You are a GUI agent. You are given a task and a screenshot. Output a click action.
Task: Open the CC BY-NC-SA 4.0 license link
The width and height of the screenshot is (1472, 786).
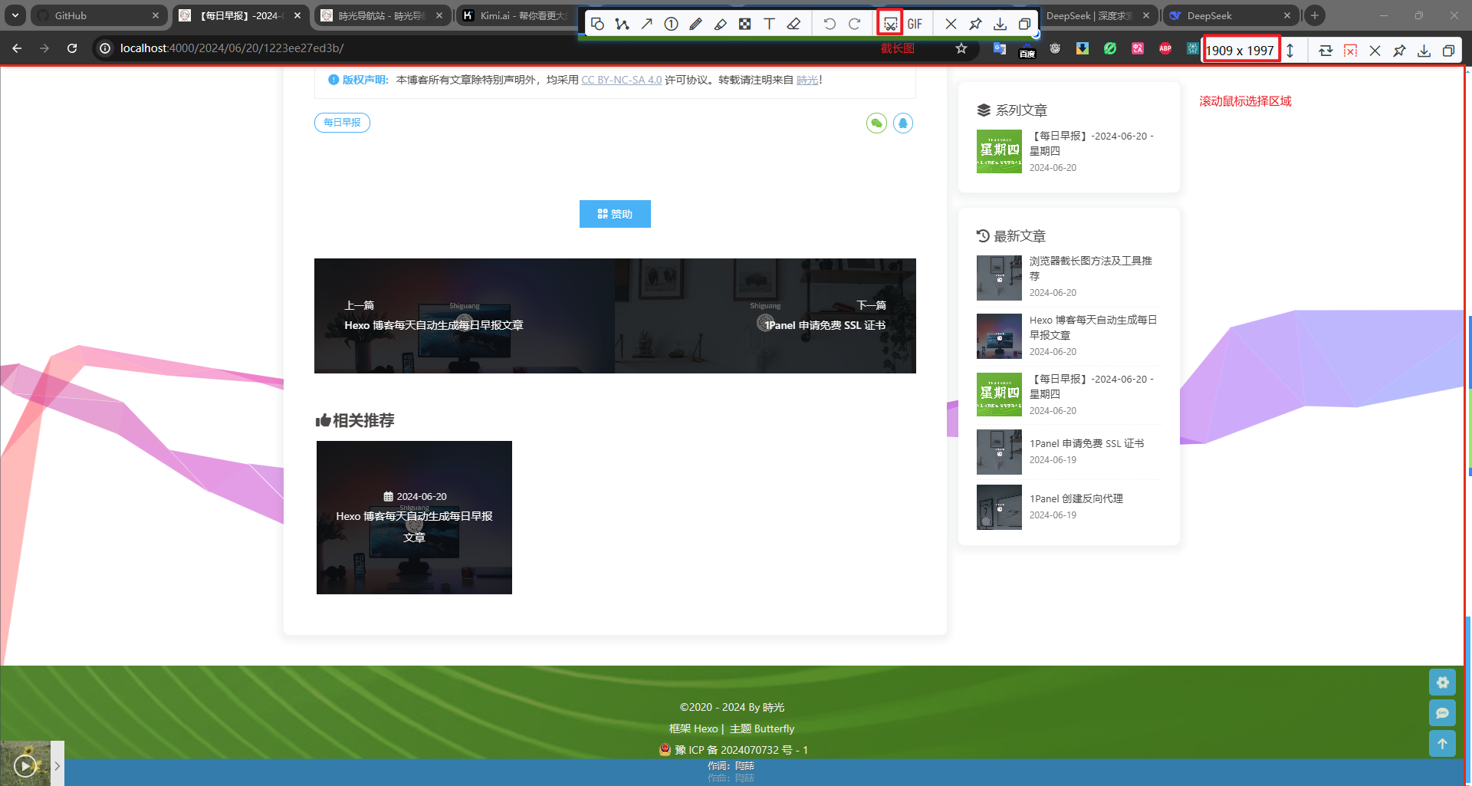click(x=621, y=80)
